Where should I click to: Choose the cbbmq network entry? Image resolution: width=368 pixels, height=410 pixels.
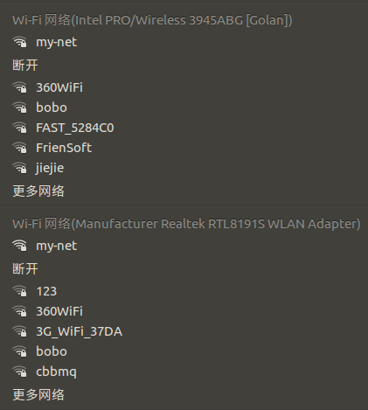184,372
